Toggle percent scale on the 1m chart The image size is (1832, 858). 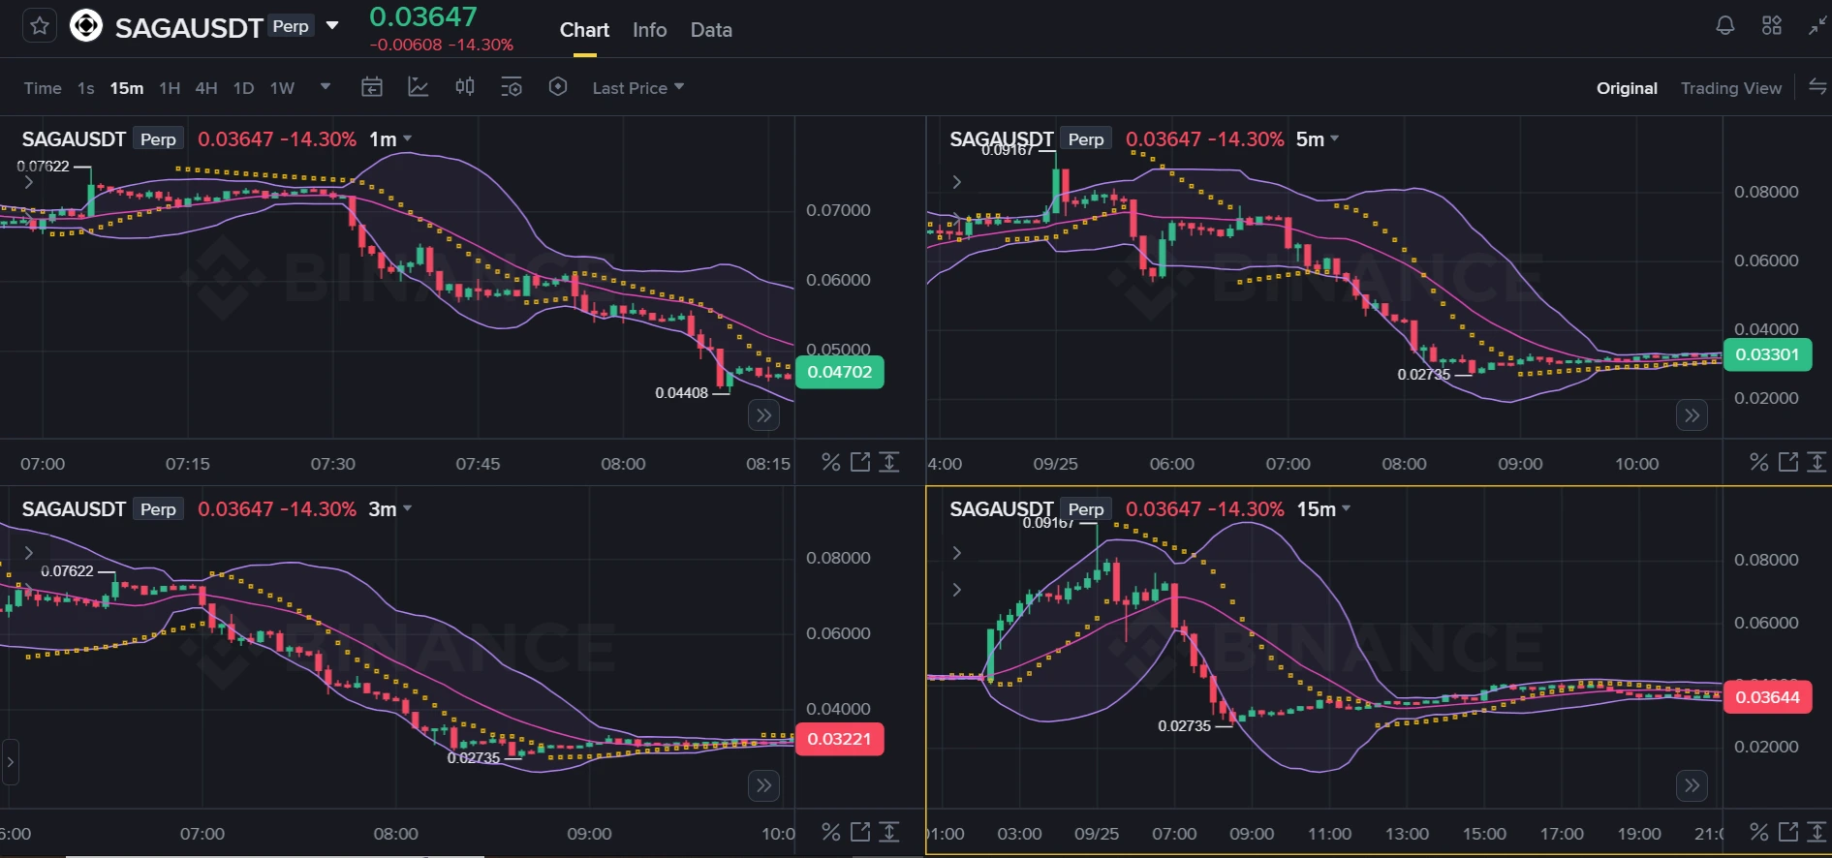831,462
